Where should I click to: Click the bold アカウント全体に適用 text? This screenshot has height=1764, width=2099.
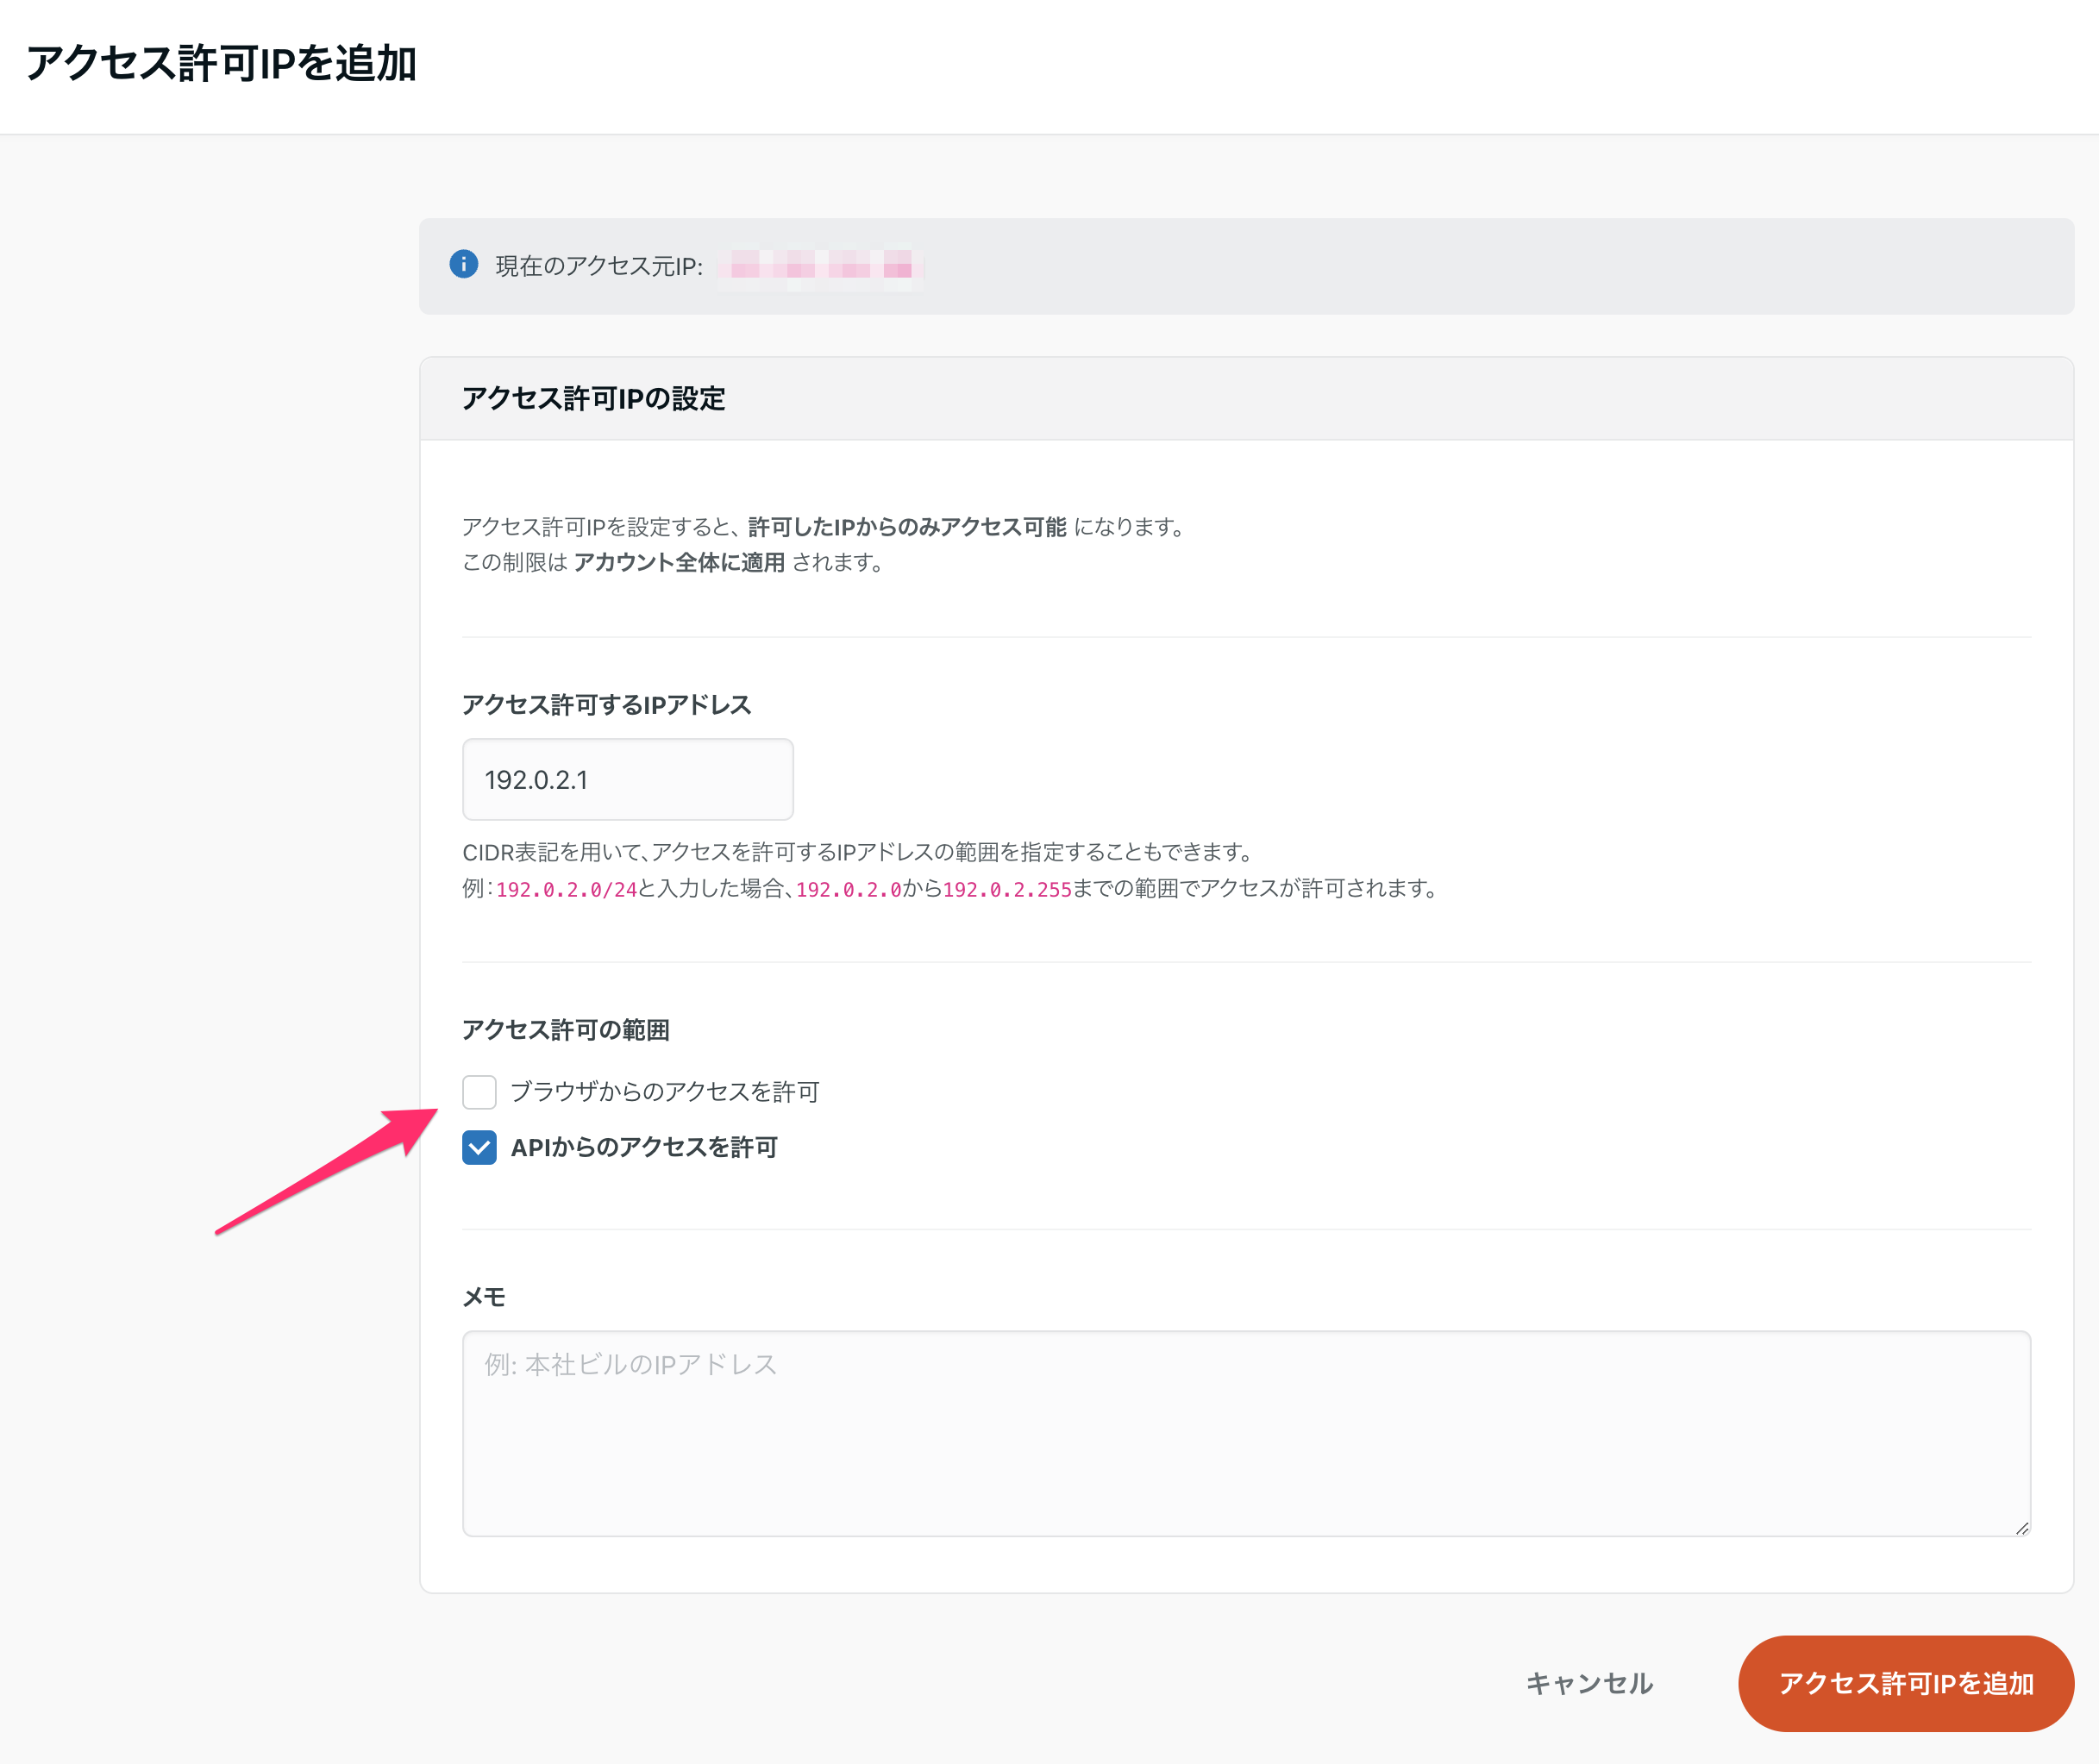(x=679, y=563)
